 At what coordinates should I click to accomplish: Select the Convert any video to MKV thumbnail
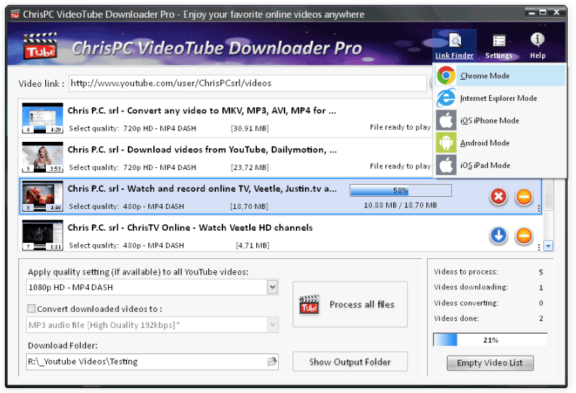(x=42, y=118)
